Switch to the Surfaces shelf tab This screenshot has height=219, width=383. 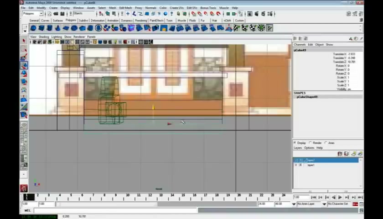click(57, 21)
